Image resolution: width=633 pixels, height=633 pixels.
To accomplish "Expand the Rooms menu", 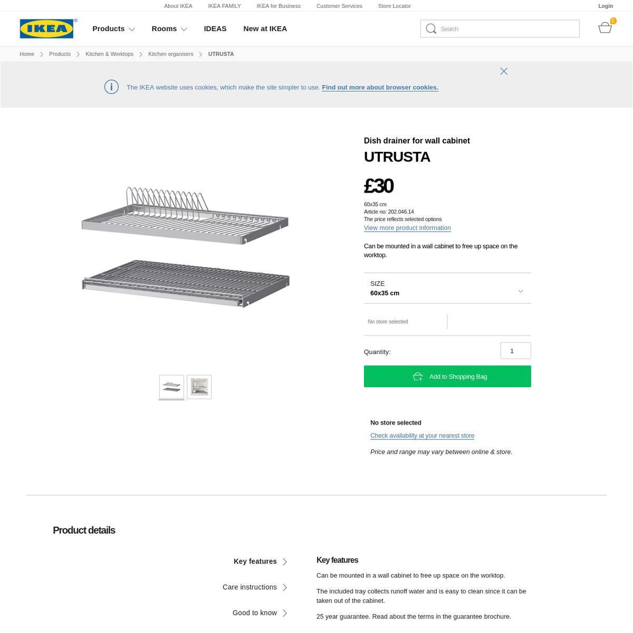I will [x=169, y=29].
